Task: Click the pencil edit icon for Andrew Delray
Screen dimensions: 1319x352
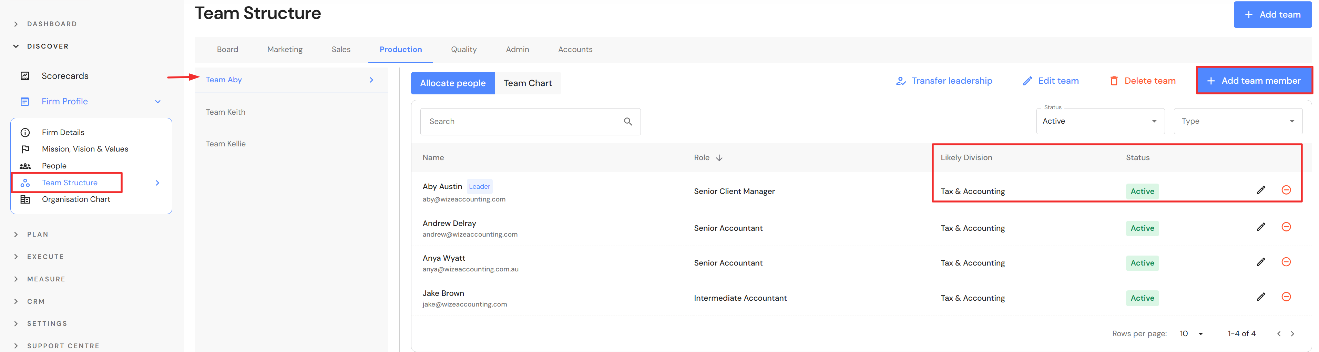Action: [1261, 227]
